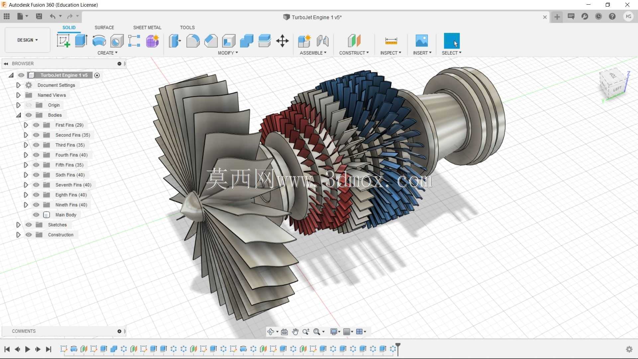Image resolution: width=638 pixels, height=359 pixels.
Task: Expand the Seventh Fins (40) folder
Action: point(26,185)
